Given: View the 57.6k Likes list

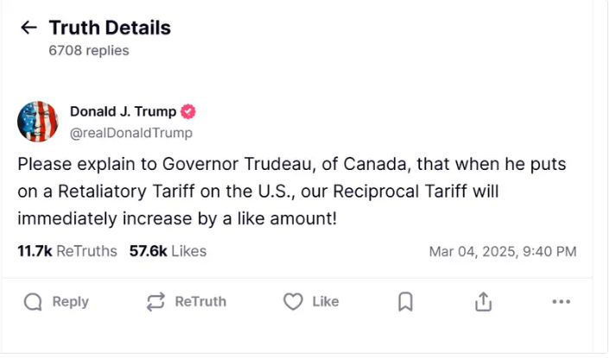Looking at the screenshot, I should point(168,251).
